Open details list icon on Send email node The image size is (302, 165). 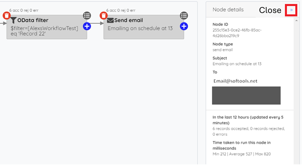coord(184,16)
